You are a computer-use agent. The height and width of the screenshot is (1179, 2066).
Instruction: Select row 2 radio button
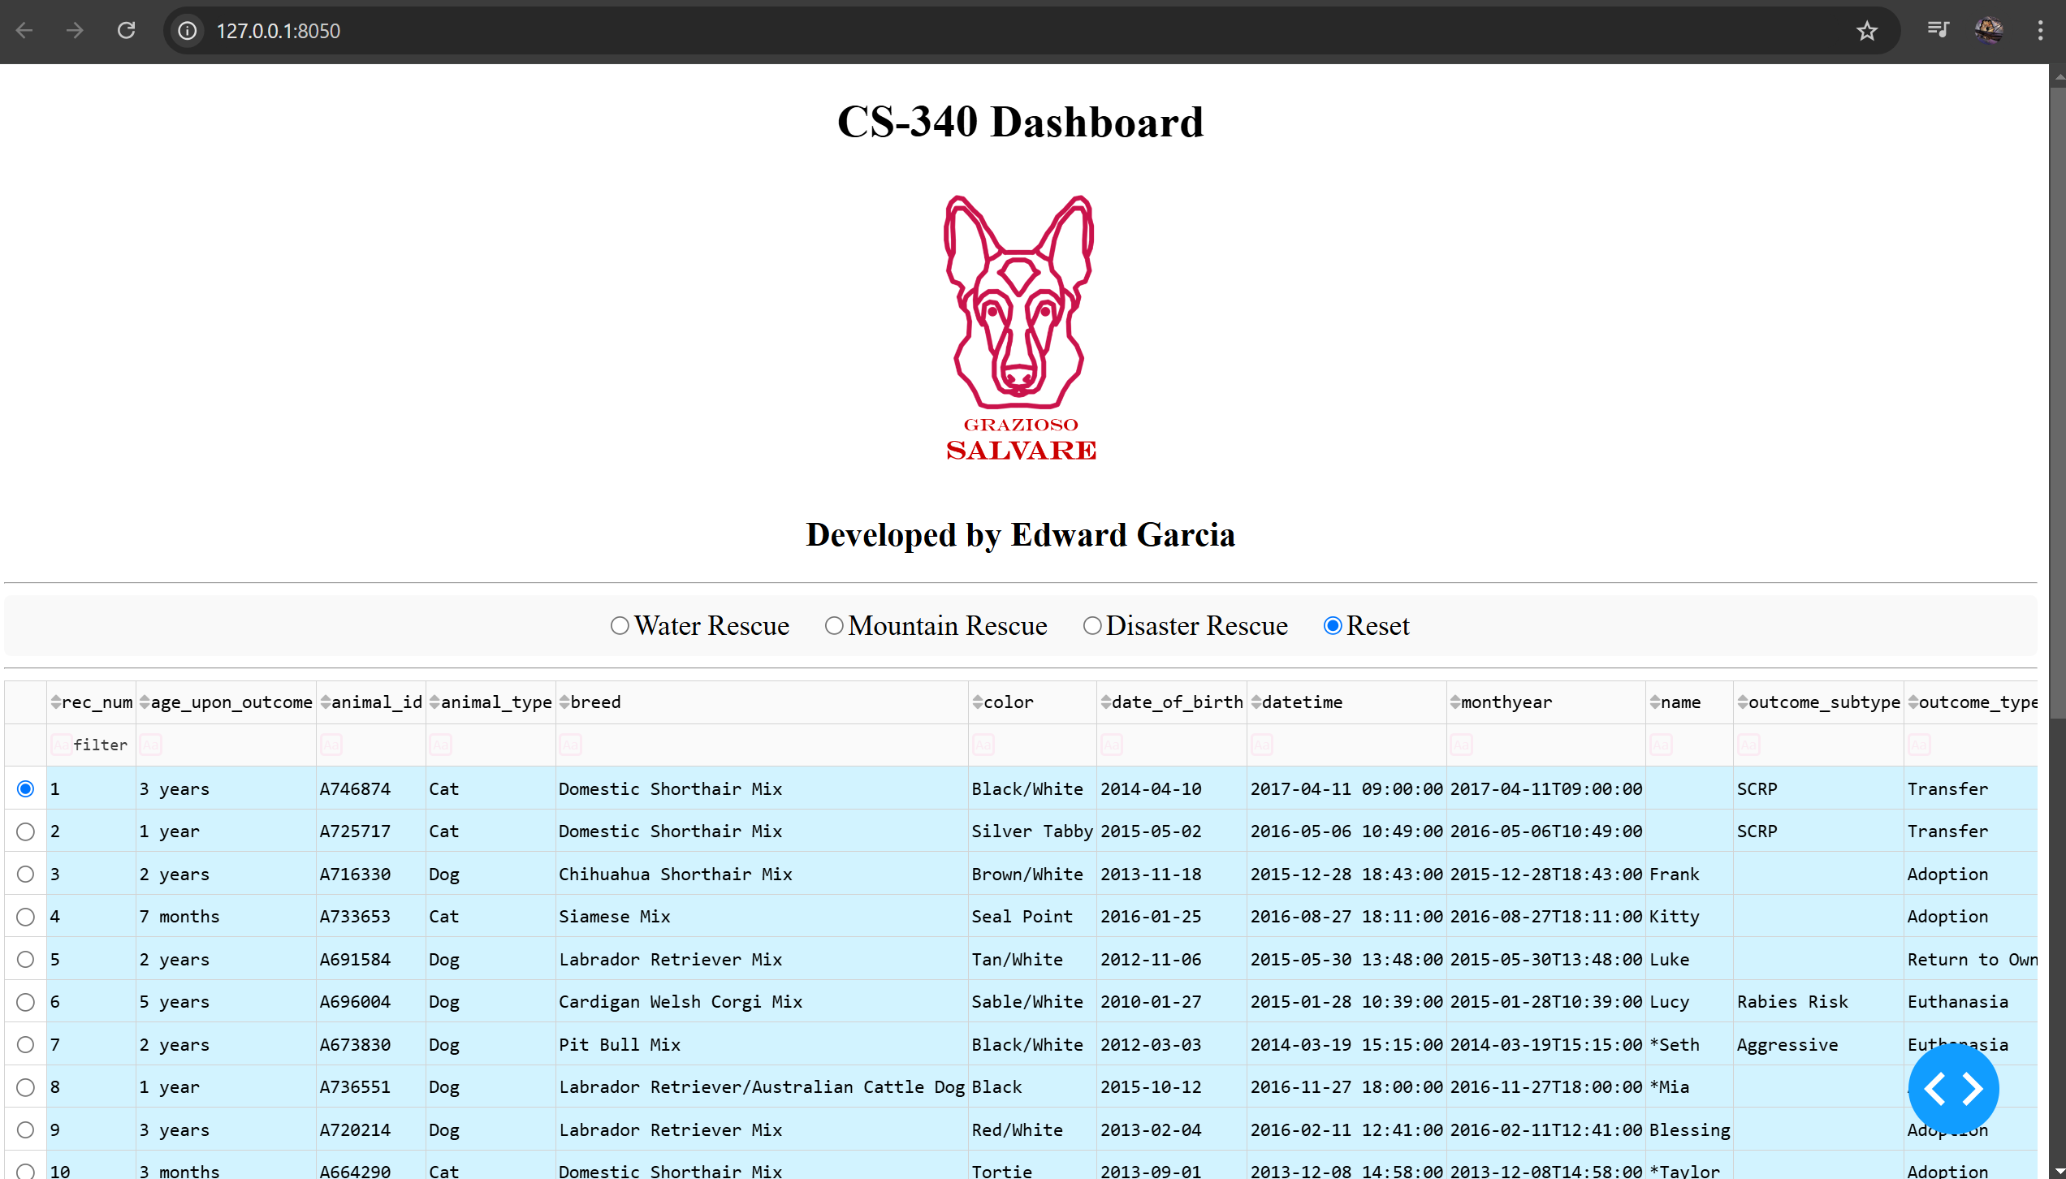(x=25, y=831)
